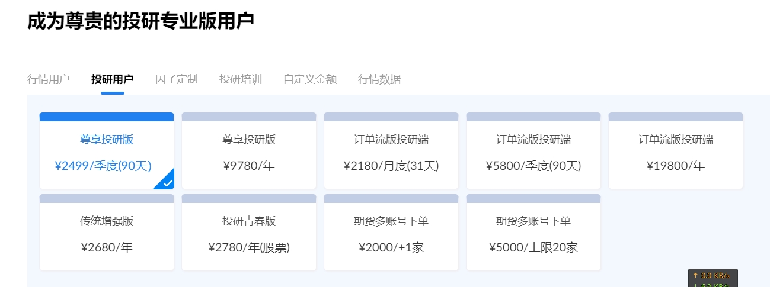Switch to the 行情用户 tab
The width and height of the screenshot is (770, 287).
point(49,79)
